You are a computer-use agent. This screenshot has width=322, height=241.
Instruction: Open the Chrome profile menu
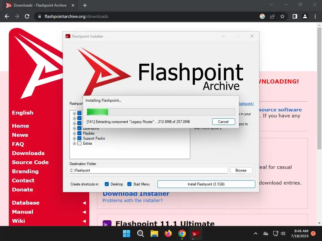click(x=305, y=16)
